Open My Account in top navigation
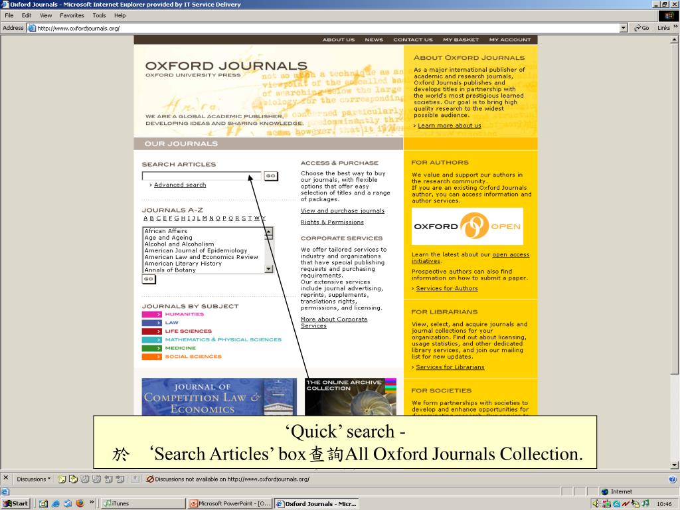680x510 pixels. tap(510, 39)
